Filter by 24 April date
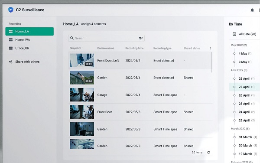The height and width of the screenshot is (163, 260). (247, 112)
